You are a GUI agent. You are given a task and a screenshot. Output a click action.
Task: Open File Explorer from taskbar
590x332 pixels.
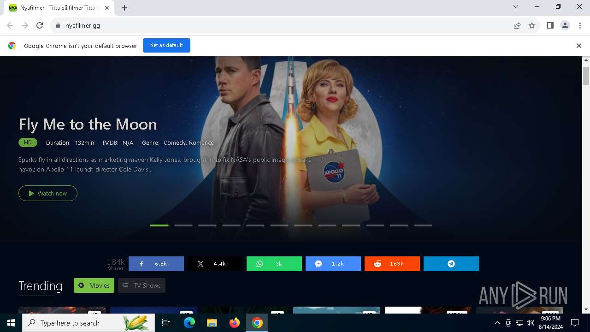pyautogui.click(x=212, y=323)
